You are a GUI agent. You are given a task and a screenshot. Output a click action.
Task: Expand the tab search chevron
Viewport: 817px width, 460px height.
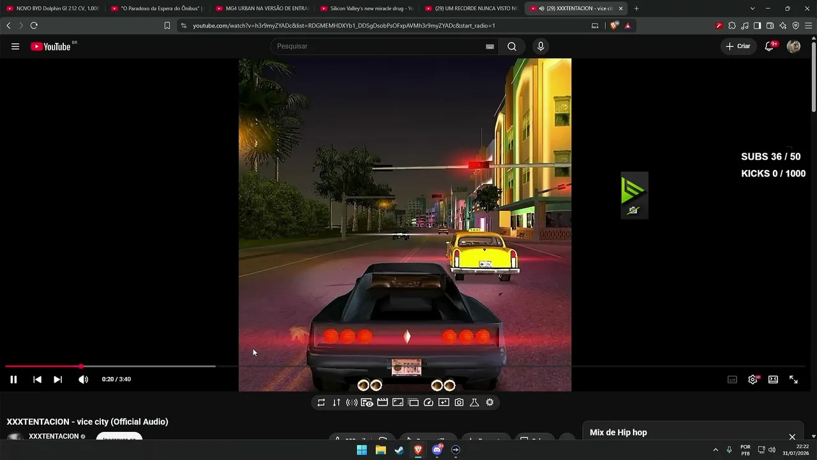[753, 8]
